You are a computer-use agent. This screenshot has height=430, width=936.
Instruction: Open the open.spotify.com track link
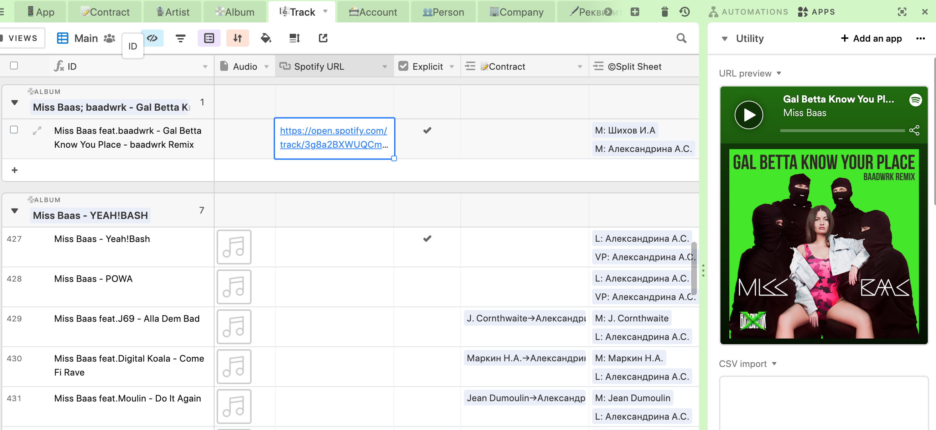[333, 137]
